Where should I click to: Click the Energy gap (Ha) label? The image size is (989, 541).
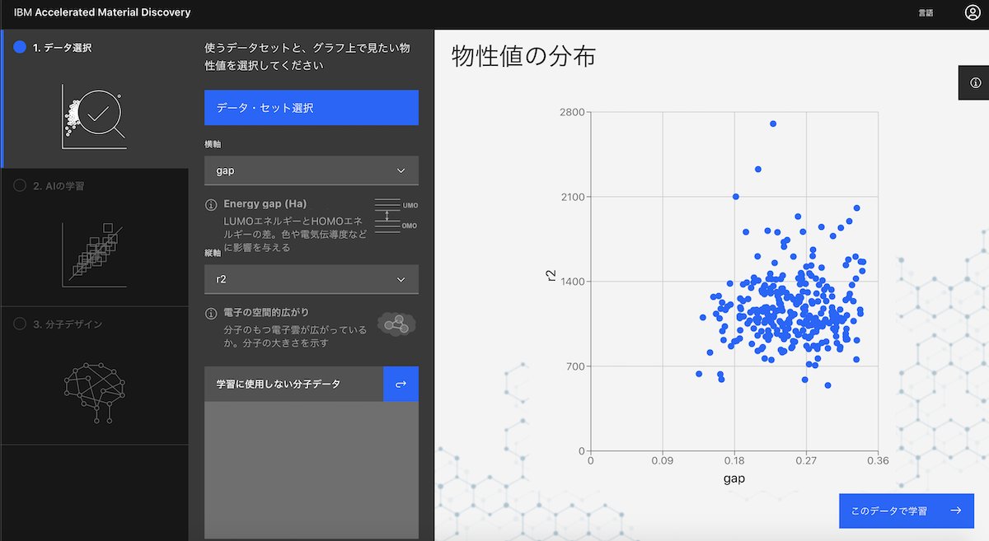[265, 204]
